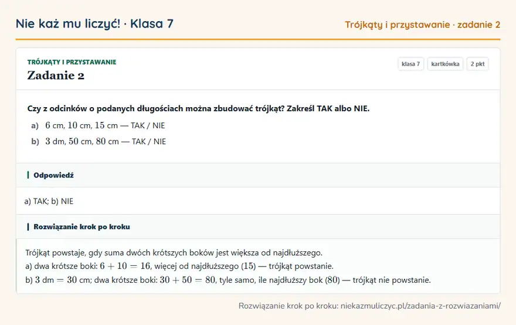Click the answer 'a) TAK; b) NIE'

(x=49, y=201)
